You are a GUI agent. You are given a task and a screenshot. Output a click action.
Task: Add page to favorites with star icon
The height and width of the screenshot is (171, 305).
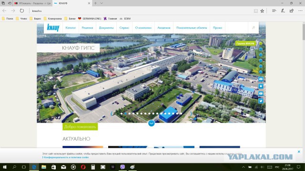(x=262, y=11)
